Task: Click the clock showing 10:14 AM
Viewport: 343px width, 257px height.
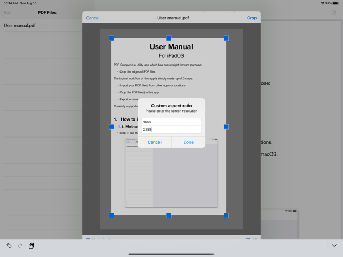Action: click(11, 3)
